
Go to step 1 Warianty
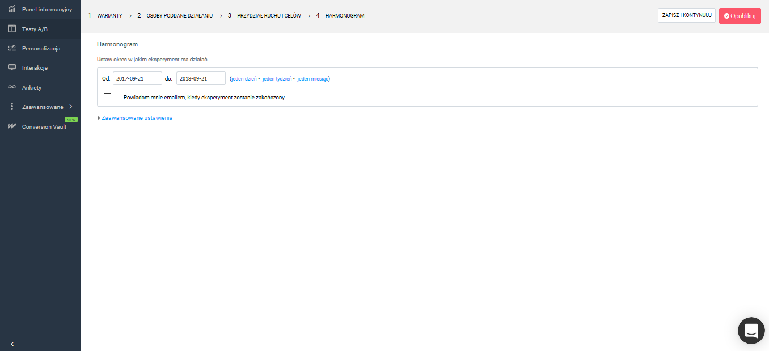(109, 16)
